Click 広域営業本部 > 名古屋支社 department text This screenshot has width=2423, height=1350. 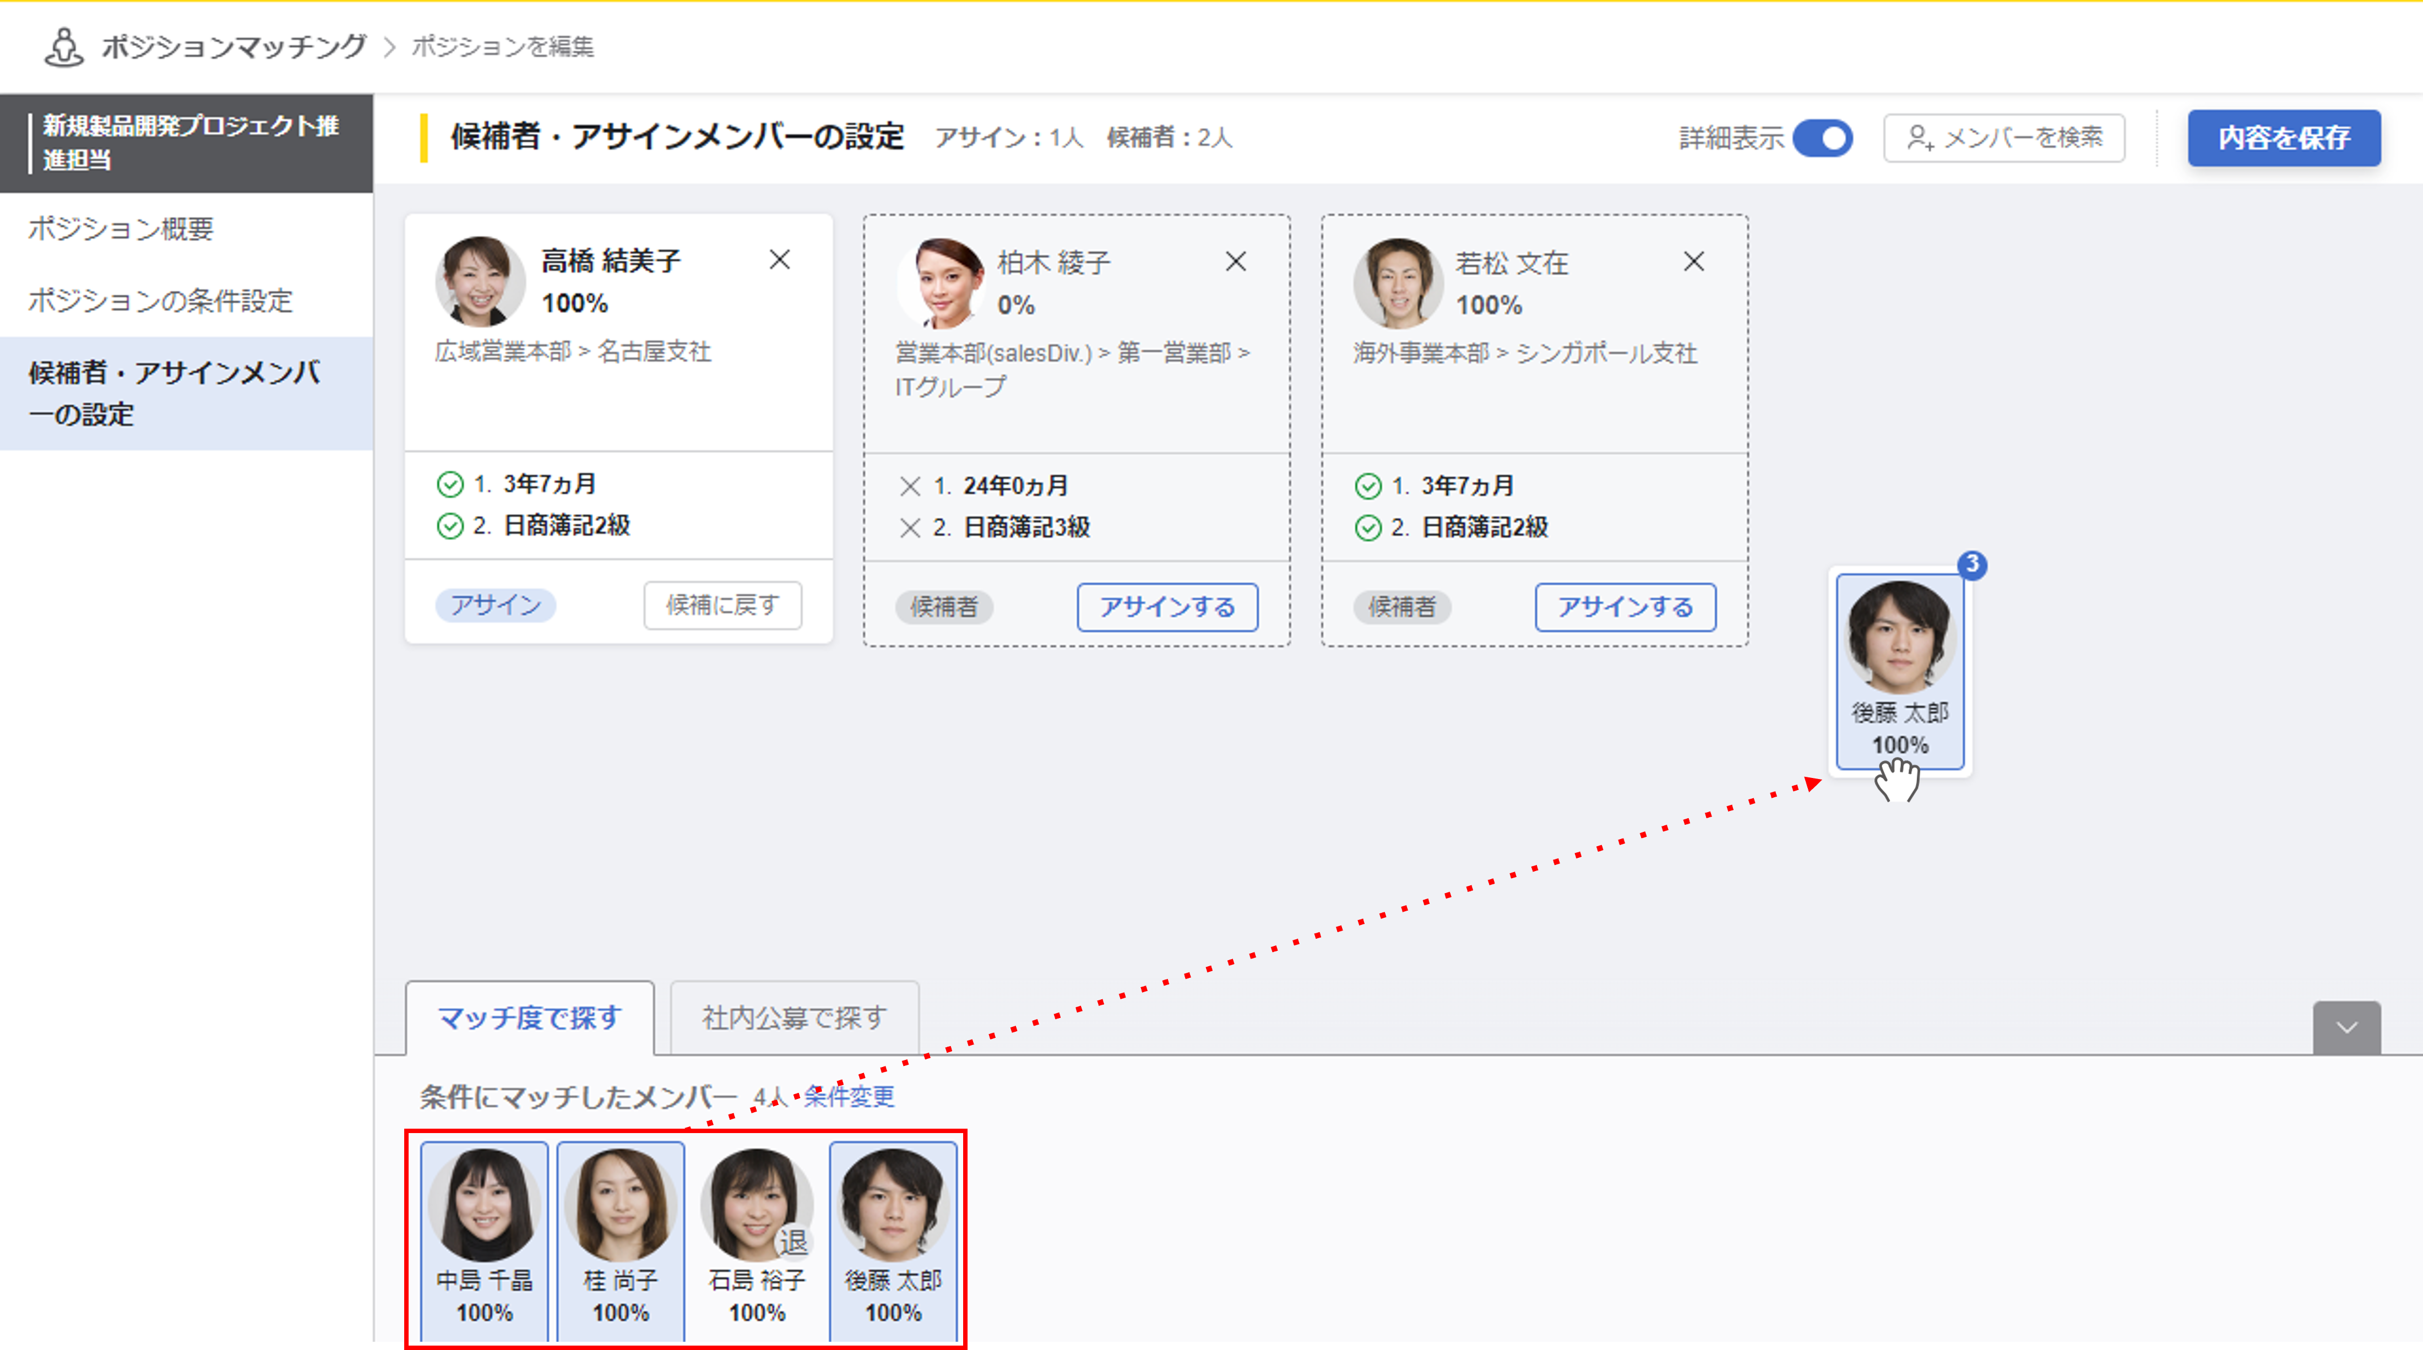tap(573, 352)
